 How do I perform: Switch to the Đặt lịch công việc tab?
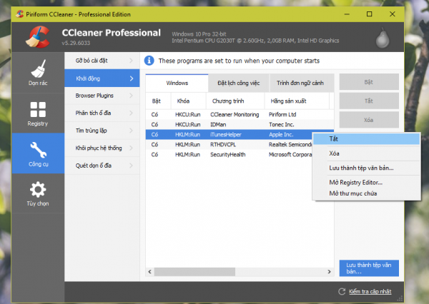pyautogui.click(x=239, y=83)
